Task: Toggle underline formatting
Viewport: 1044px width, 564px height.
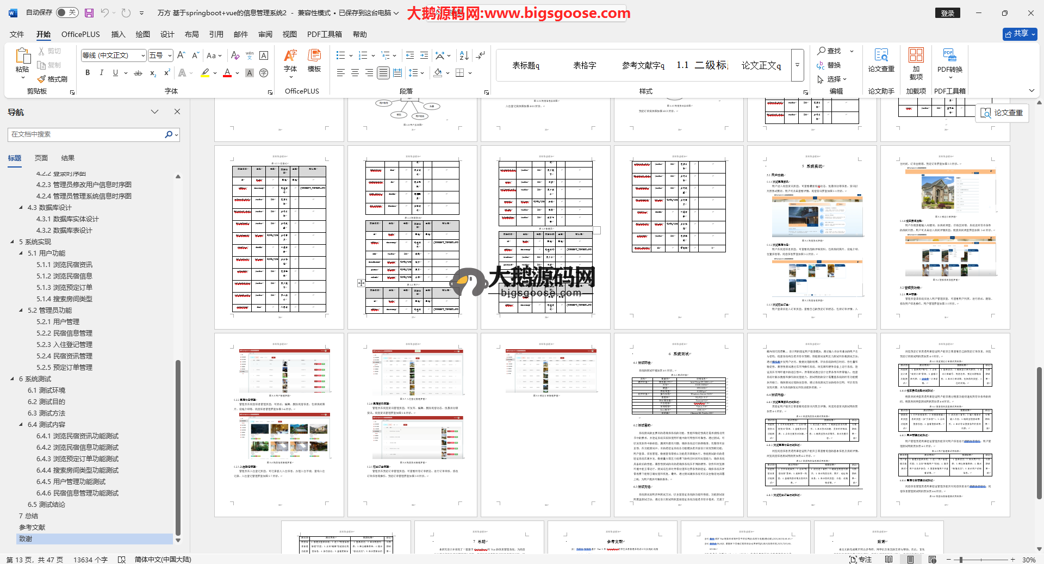Action: [x=115, y=73]
